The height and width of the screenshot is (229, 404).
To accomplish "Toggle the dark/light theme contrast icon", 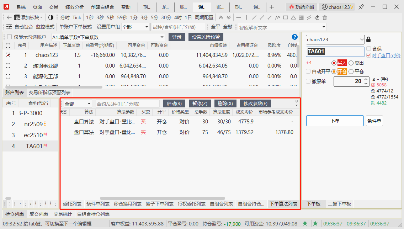I will (x=51, y=17).
